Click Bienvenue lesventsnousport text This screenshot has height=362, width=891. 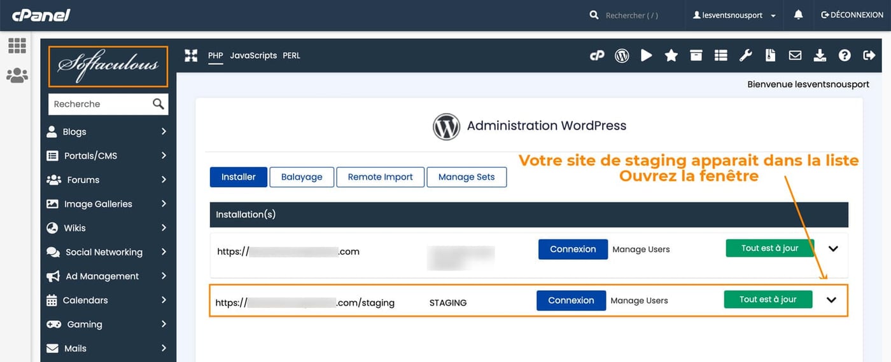coord(808,84)
